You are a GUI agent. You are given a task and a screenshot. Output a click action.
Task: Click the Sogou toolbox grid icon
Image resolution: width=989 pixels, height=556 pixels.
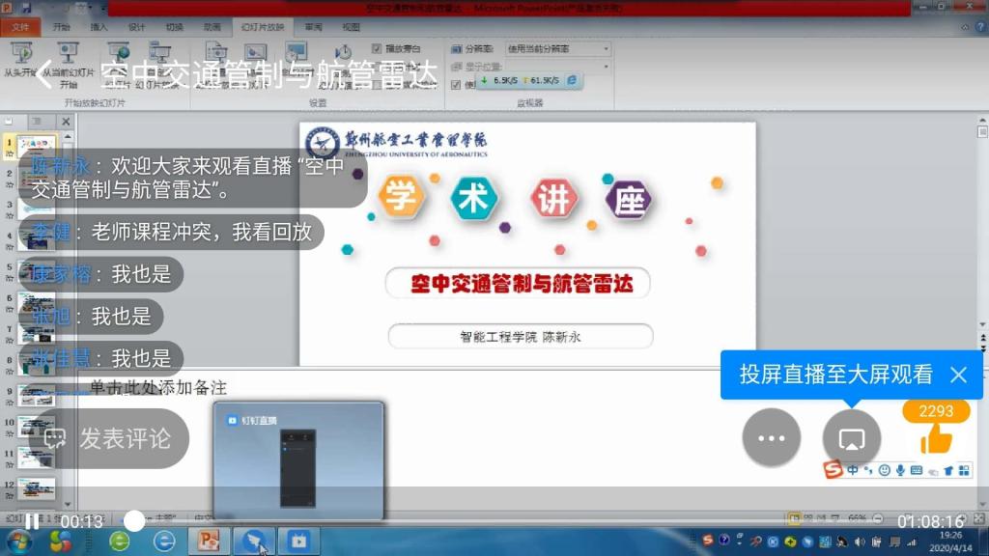[x=965, y=471]
